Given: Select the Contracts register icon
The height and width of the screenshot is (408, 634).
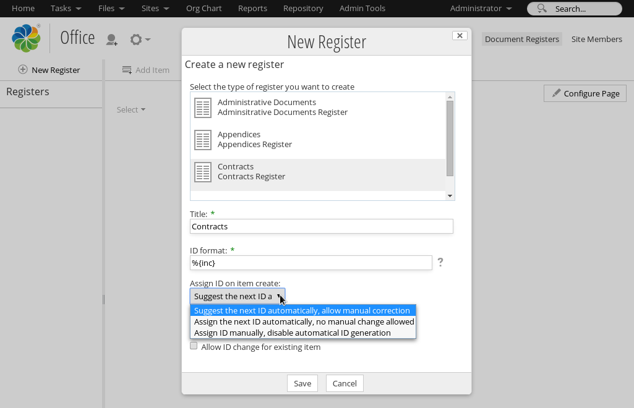Looking at the screenshot, I should click(203, 172).
